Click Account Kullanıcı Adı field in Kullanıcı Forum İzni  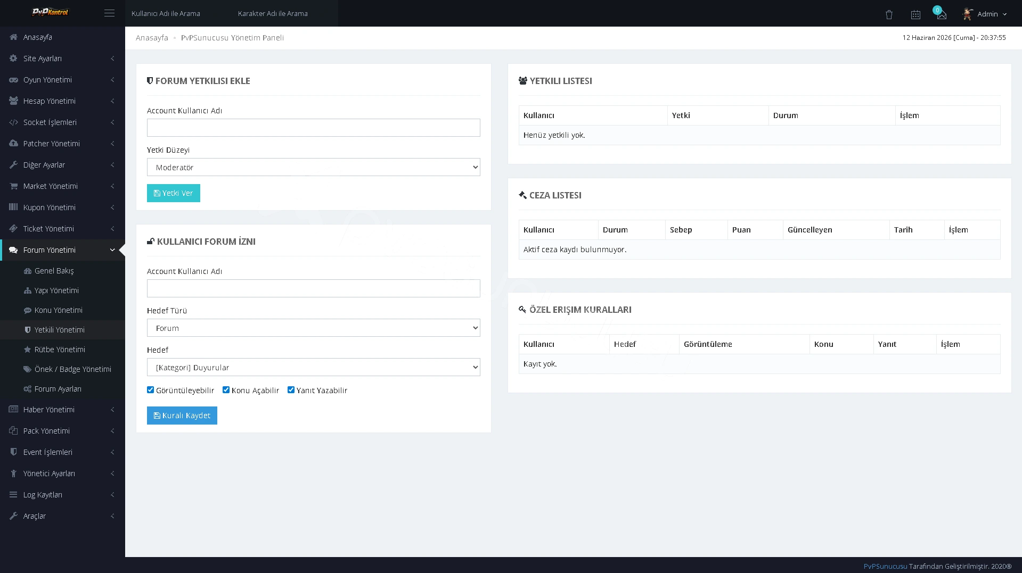[x=314, y=288]
